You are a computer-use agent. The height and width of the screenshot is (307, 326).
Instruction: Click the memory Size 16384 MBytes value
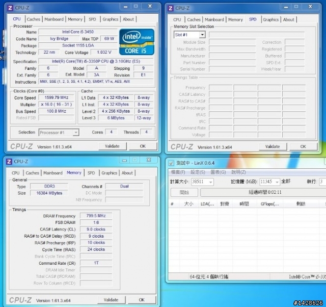pos(49,193)
